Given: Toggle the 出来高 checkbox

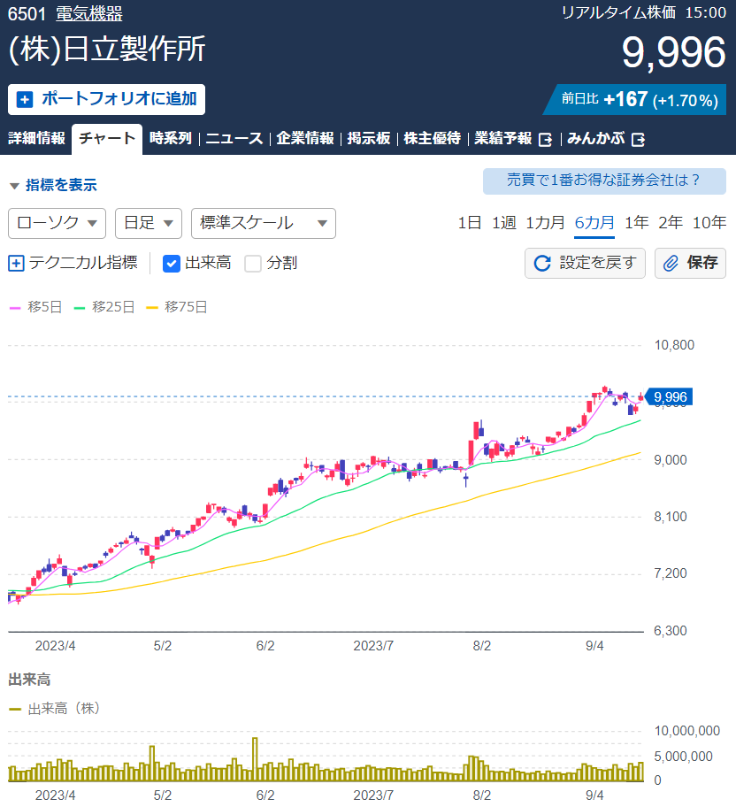Looking at the screenshot, I should click(x=172, y=264).
